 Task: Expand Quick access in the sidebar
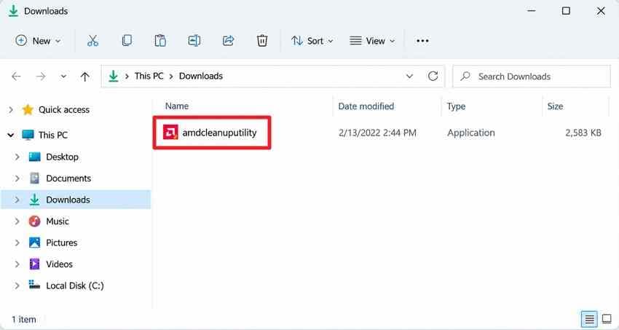[11, 110]
